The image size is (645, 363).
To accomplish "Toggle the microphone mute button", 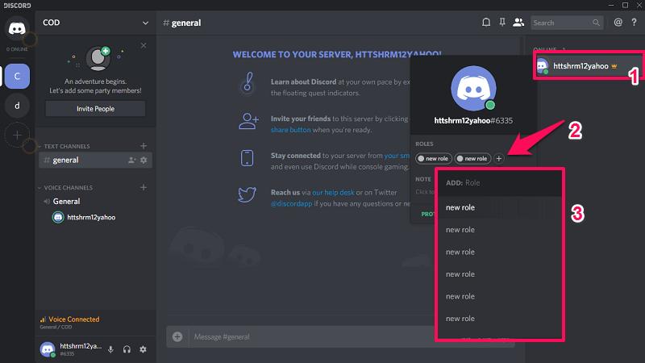I will coord(110,349).
